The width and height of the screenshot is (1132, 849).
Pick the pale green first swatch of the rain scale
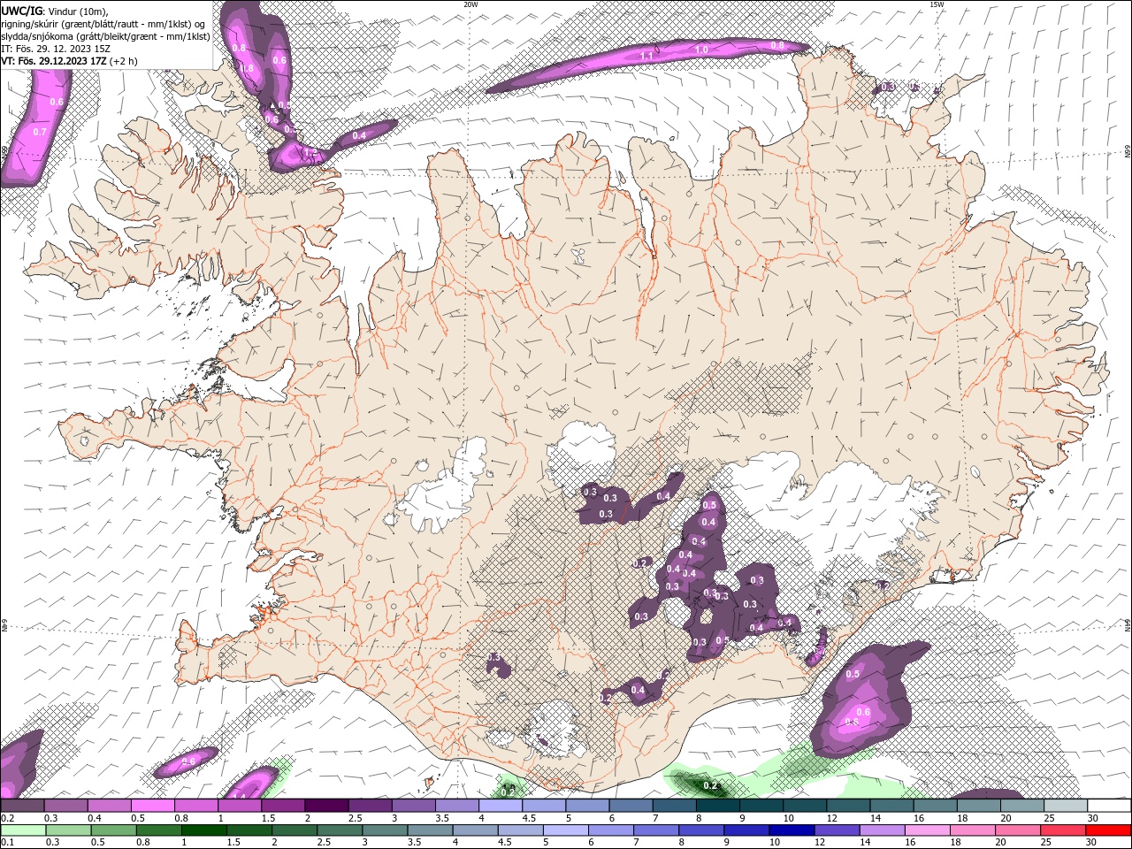[x=22, y=830]
